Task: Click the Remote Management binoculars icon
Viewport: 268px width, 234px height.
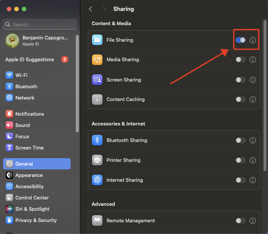Action: pyautogui.click(x=97, y=220)
